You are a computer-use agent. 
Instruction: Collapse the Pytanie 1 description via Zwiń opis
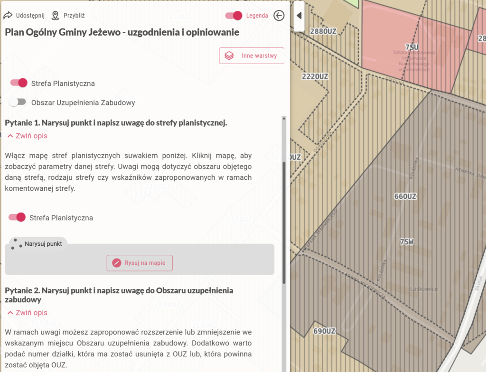coord(28,136)
